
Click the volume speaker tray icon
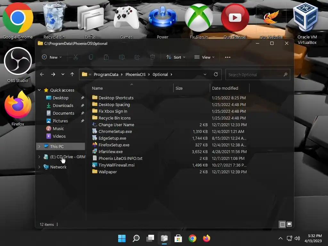pyautogui.click(x=297, y=238)
